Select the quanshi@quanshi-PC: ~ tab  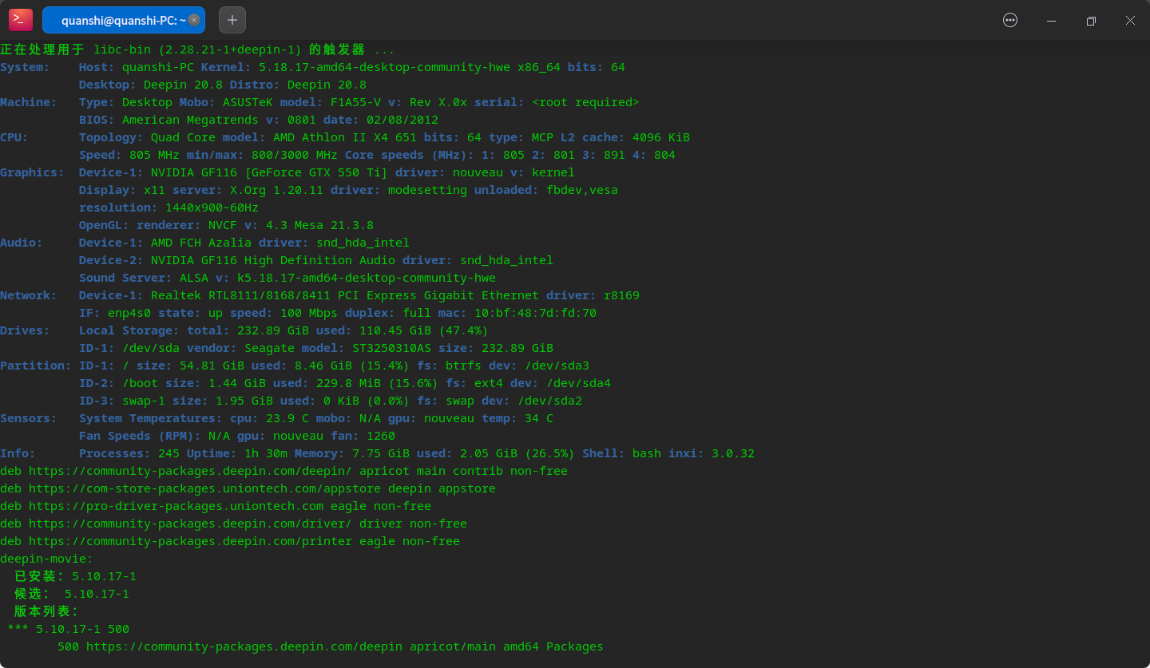[x=120, y=19]
